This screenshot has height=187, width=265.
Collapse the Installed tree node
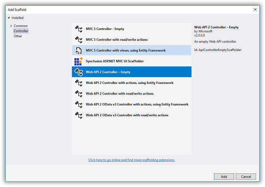9,18
